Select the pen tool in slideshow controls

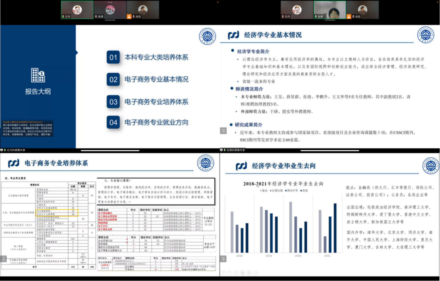[236, 273]
